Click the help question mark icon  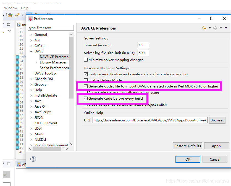(x=33, y=159)
